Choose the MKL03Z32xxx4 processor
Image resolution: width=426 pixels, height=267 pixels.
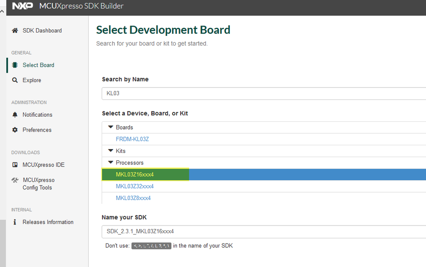click(x=135, y=186)
